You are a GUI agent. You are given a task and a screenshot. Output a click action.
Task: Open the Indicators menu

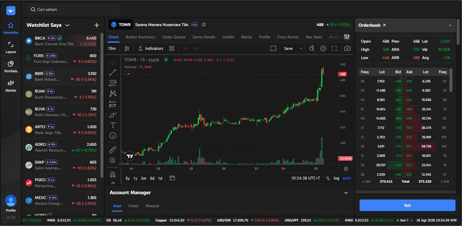[151, 48]
